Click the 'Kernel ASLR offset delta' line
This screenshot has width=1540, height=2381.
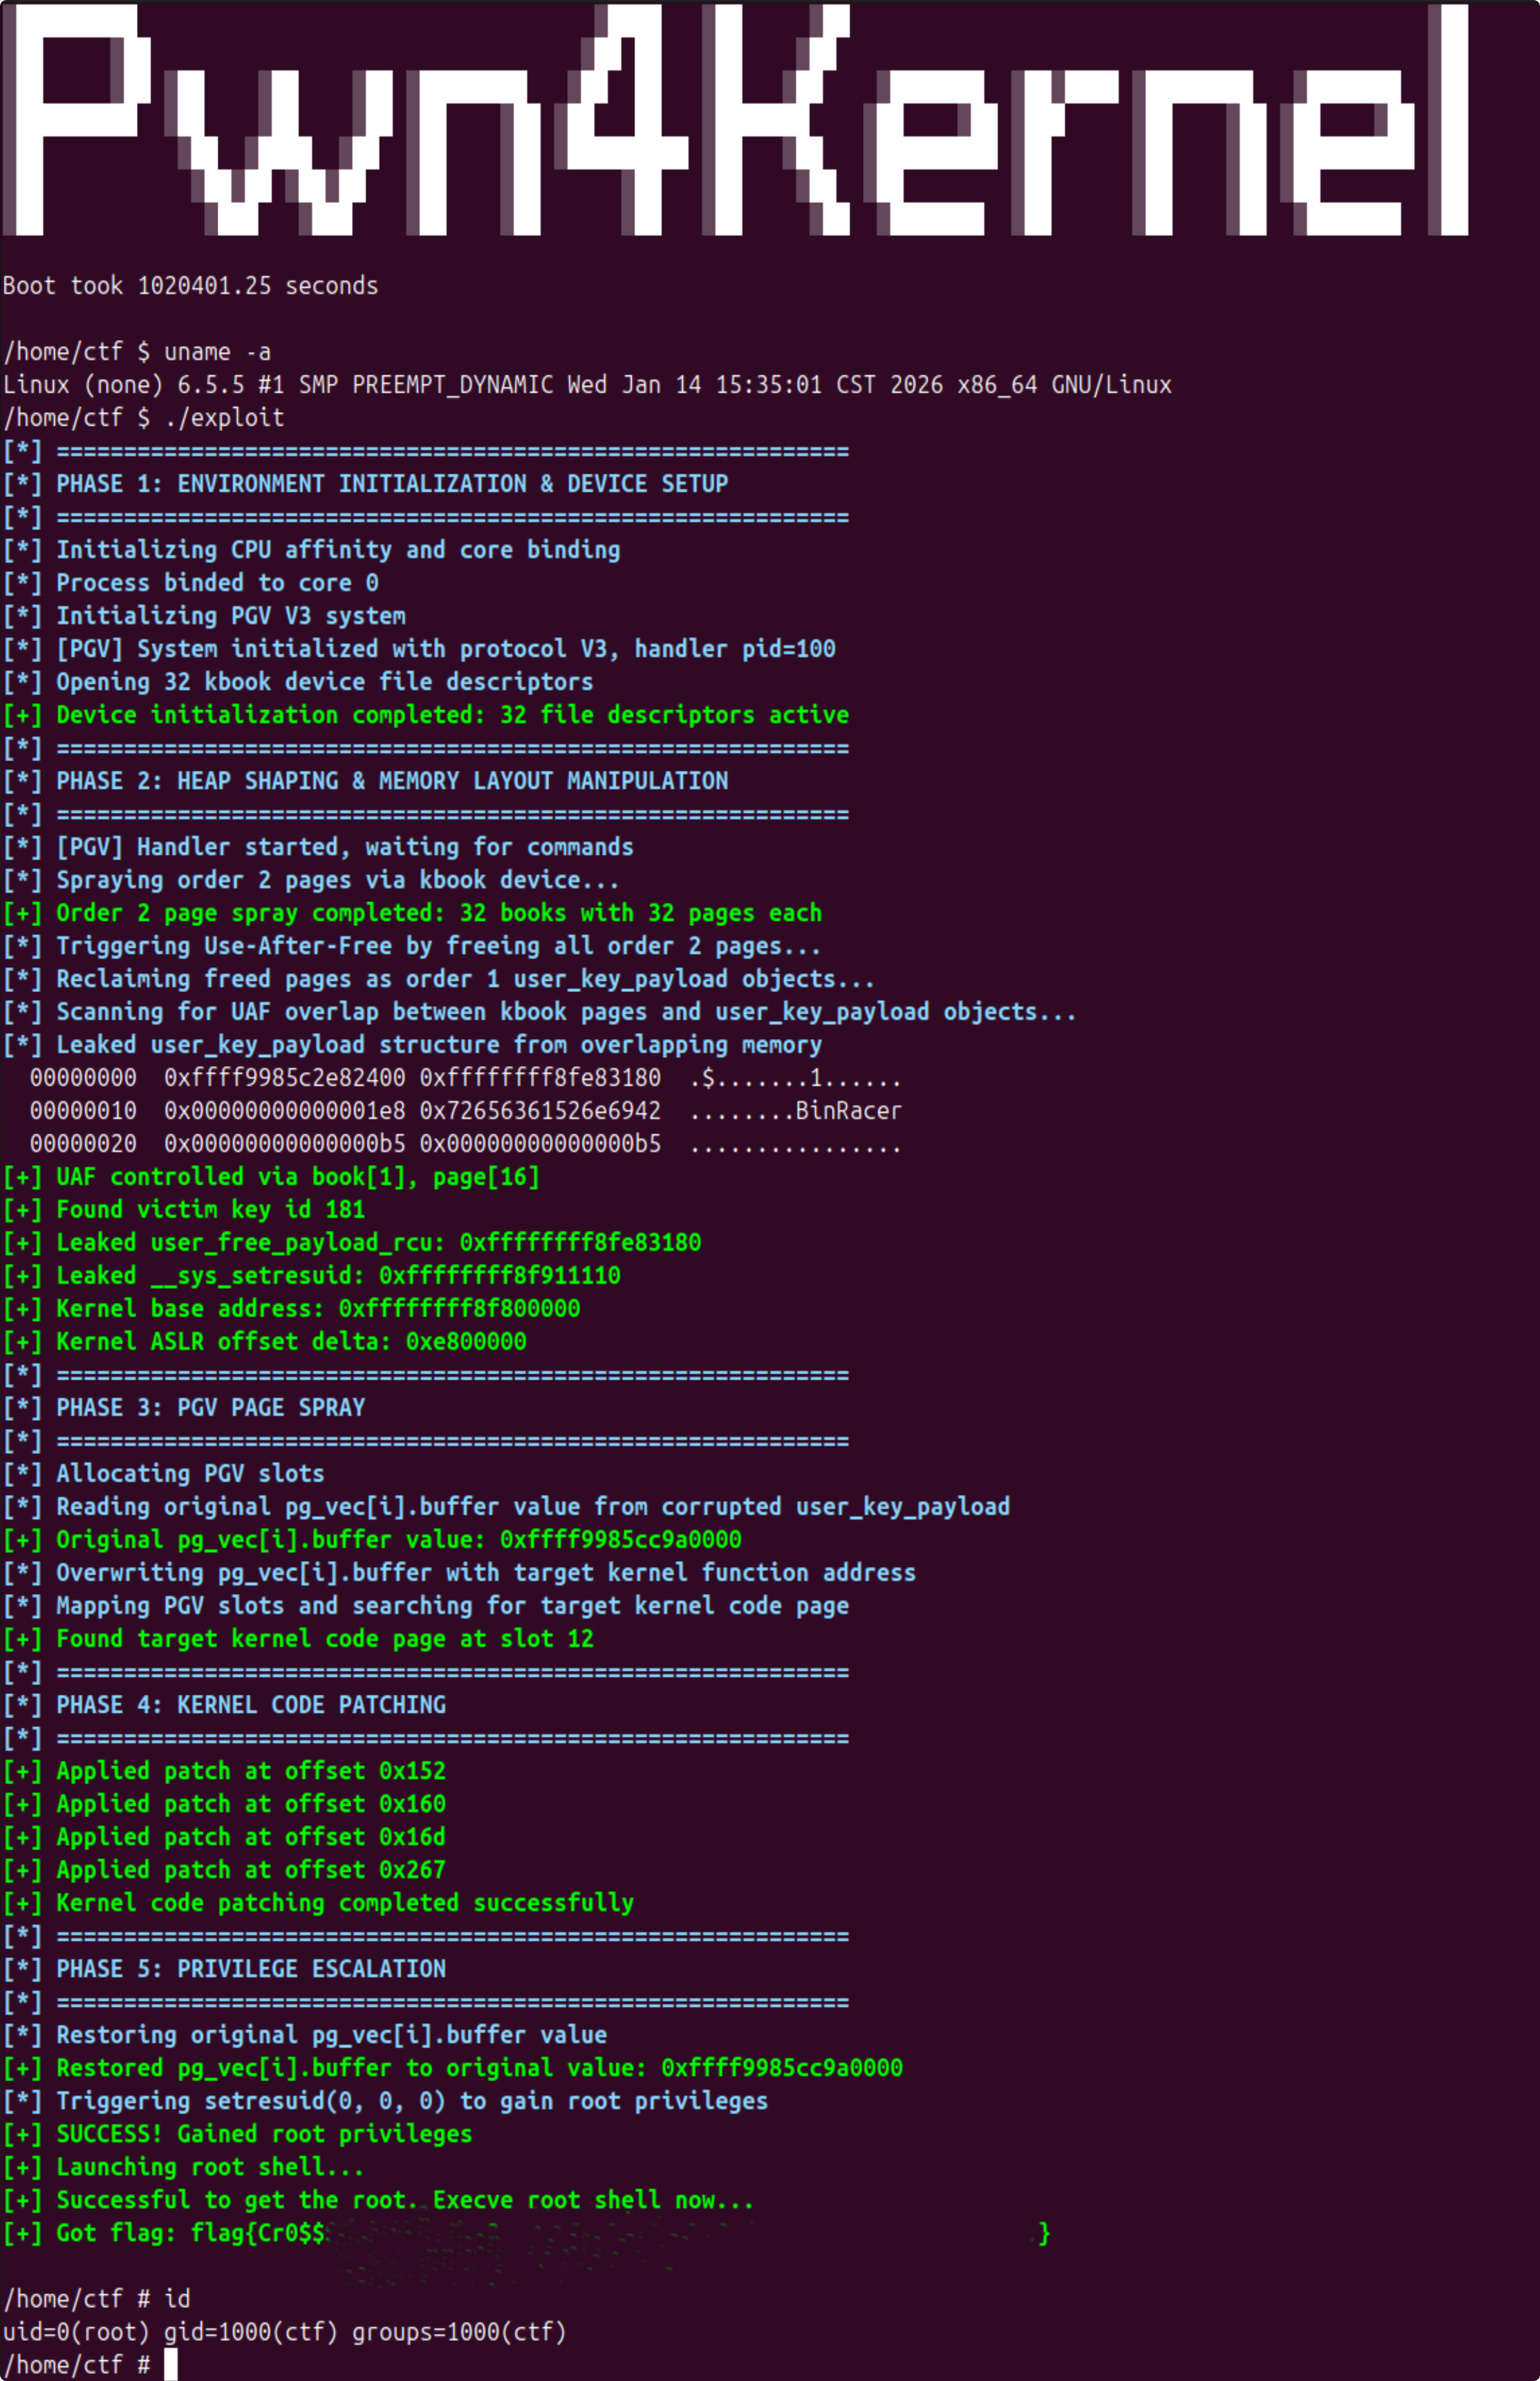click(291, 1342)
